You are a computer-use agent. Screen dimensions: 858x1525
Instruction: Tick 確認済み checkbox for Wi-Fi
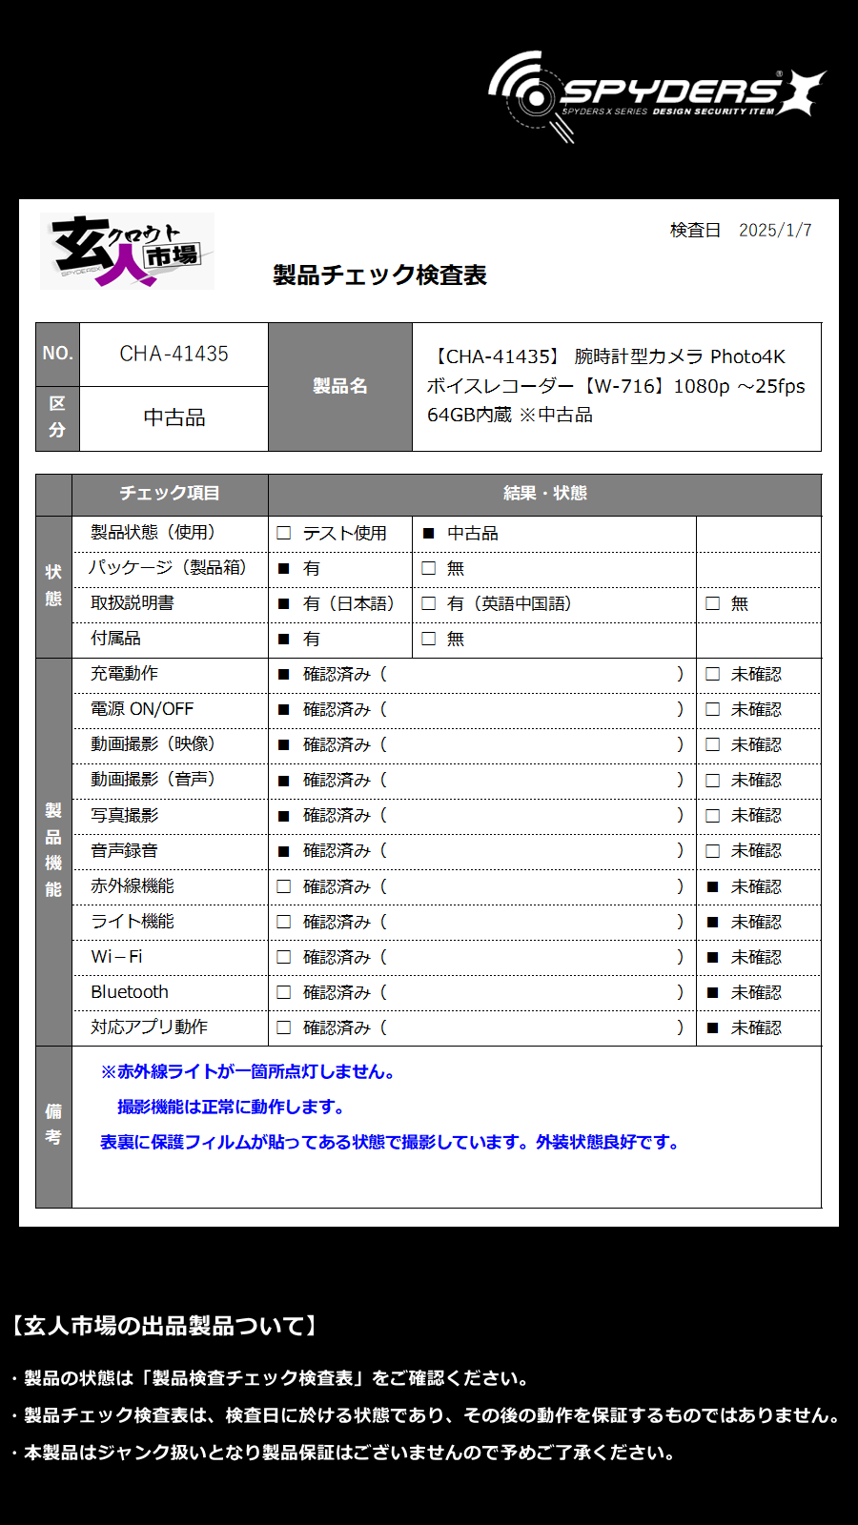click(283, 957)
